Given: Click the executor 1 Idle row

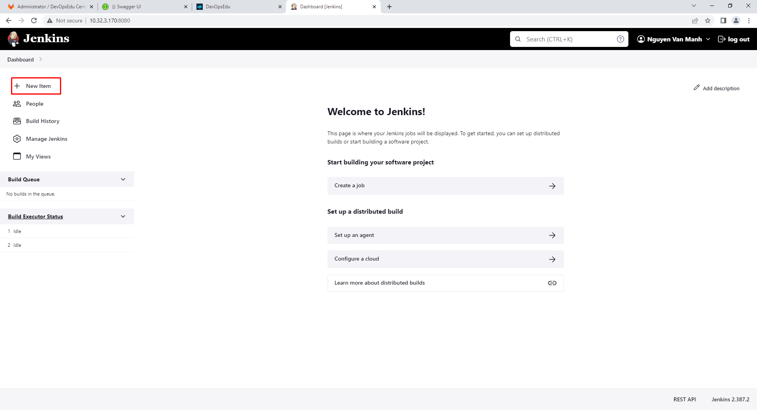Looking at the screenshot, I should click(x=67, y=231).
